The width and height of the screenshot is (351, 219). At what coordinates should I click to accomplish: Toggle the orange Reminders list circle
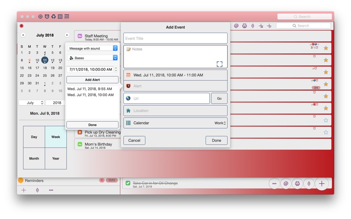(x=21, y=180)
